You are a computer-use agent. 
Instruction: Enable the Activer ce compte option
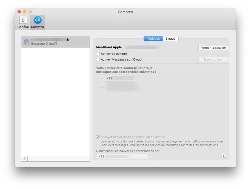tap(98, 54)
